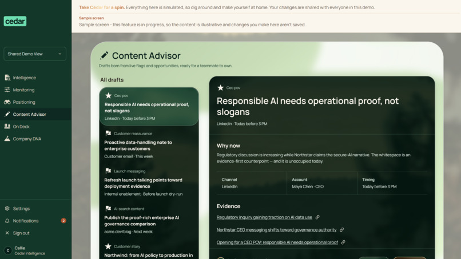Click the All drafts heading
The height and width of the screenshot is (259, 461).
112,80
